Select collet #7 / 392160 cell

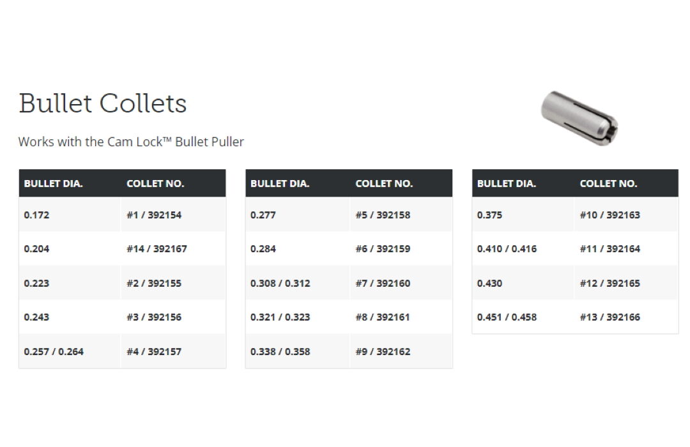coord(383,283)
